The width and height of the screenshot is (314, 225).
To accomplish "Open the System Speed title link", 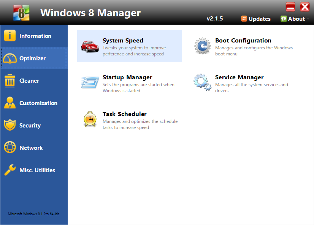I will pyautogui.click(x=123, y=41).
